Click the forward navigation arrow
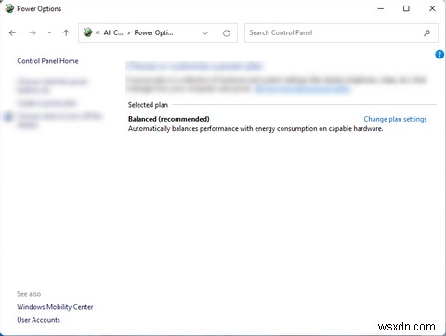 pyautogui.click(x=33, y=32)
